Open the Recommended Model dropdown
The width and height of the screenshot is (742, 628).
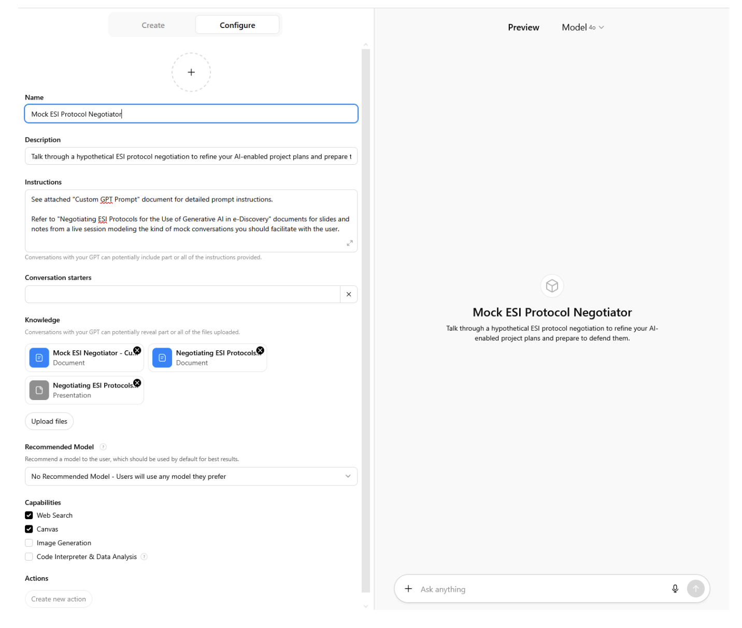pyautogui.click(x=191, y=476)
